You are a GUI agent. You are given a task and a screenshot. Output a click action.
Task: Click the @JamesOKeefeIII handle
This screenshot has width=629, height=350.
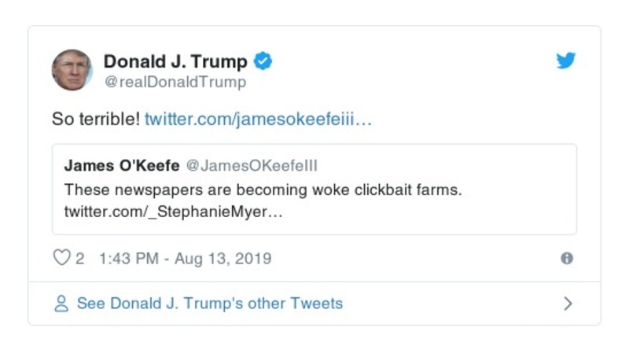pos(252,166)
